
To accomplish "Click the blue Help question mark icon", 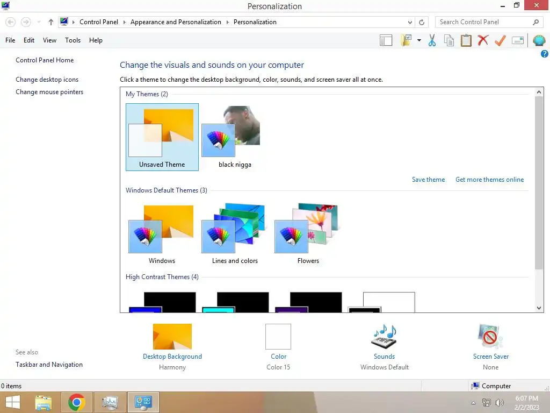I will [x=545, y=54].
